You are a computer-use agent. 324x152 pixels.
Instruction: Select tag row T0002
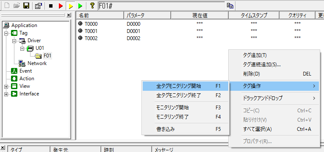tap(91, 38)
